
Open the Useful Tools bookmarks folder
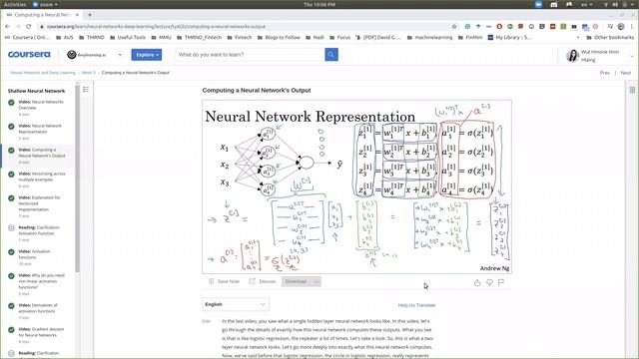[128, 38]
